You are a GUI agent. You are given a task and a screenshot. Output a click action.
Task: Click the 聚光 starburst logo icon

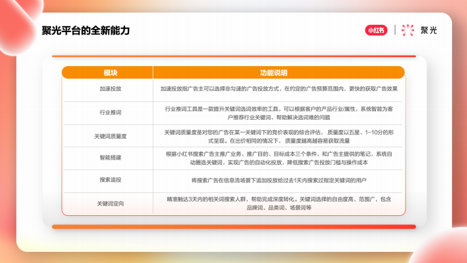coord(408,30)
